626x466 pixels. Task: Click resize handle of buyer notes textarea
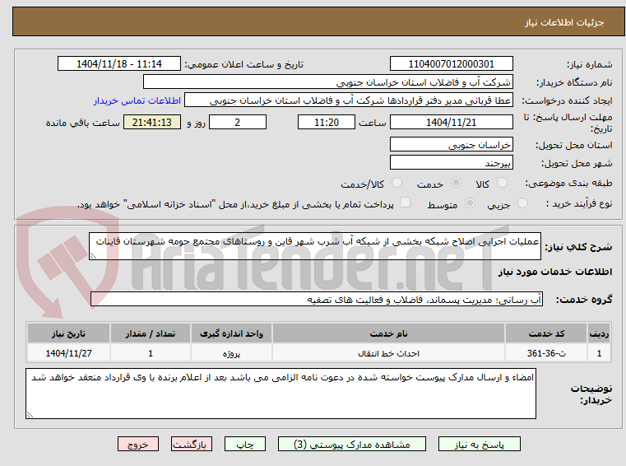coord(30,414)
